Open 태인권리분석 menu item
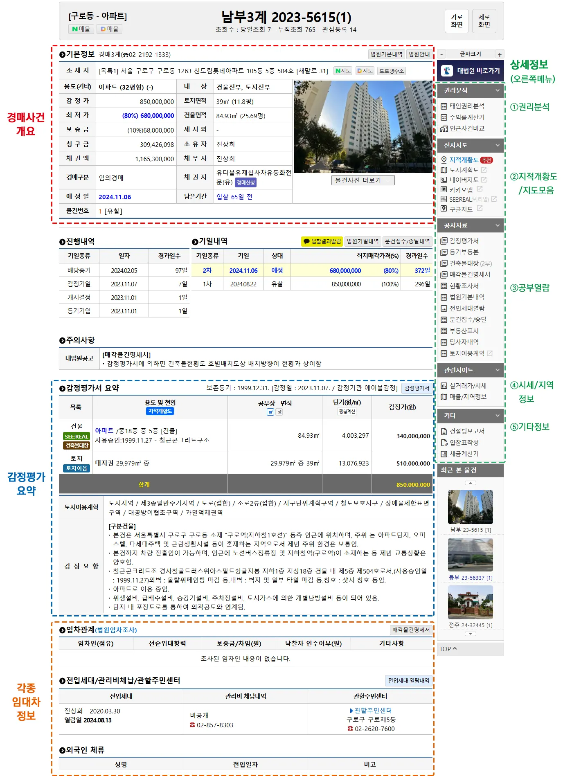 (x=466, y=106)
